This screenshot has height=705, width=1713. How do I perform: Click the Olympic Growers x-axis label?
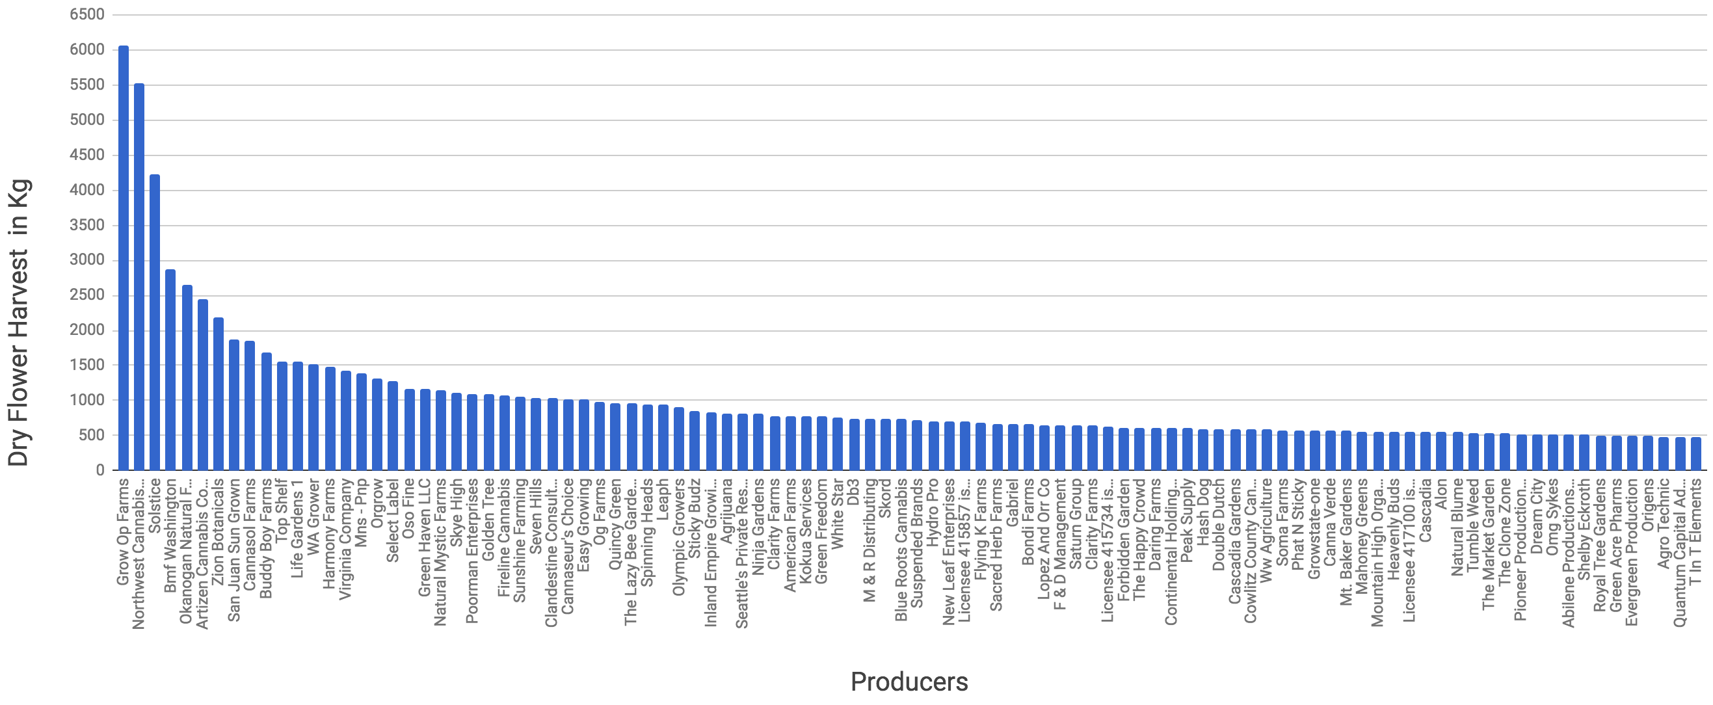pos(679,537)
